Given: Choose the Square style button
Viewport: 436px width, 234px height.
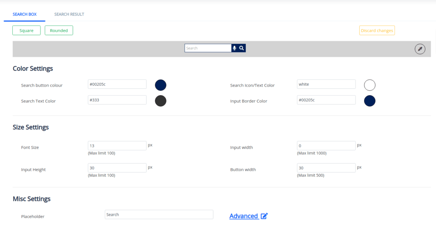Looking at the screenshot, I should 26,31.
